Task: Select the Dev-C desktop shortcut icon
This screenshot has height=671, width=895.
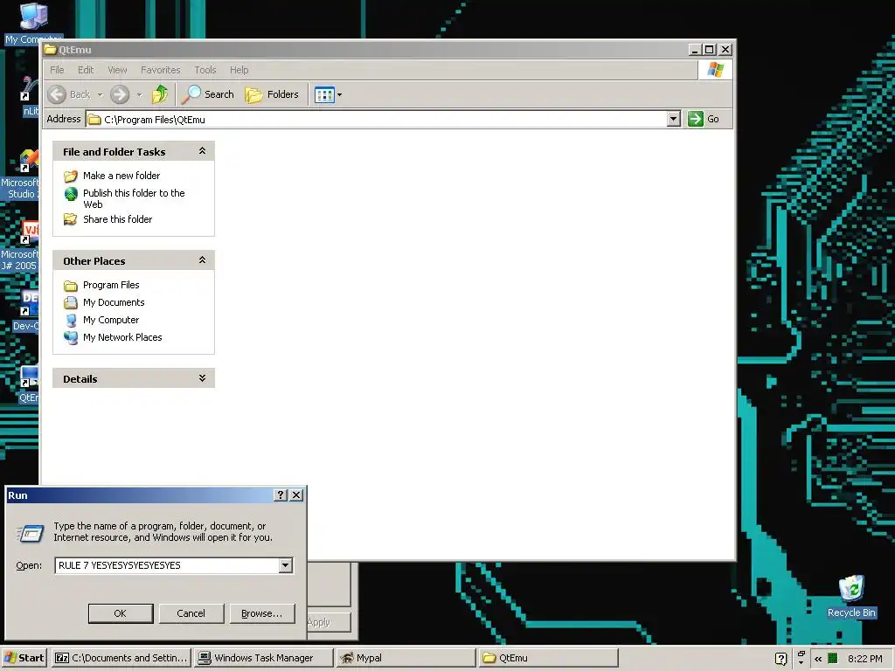Action: [26, 310]
